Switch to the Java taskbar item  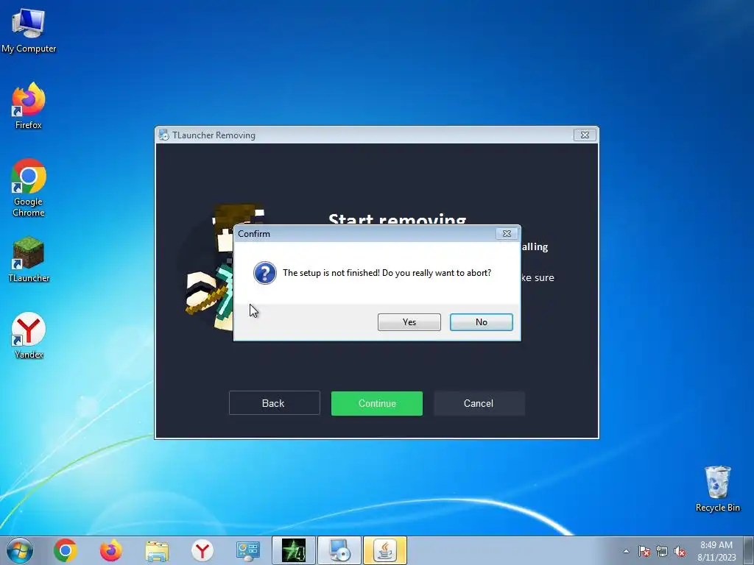point(385,550)
